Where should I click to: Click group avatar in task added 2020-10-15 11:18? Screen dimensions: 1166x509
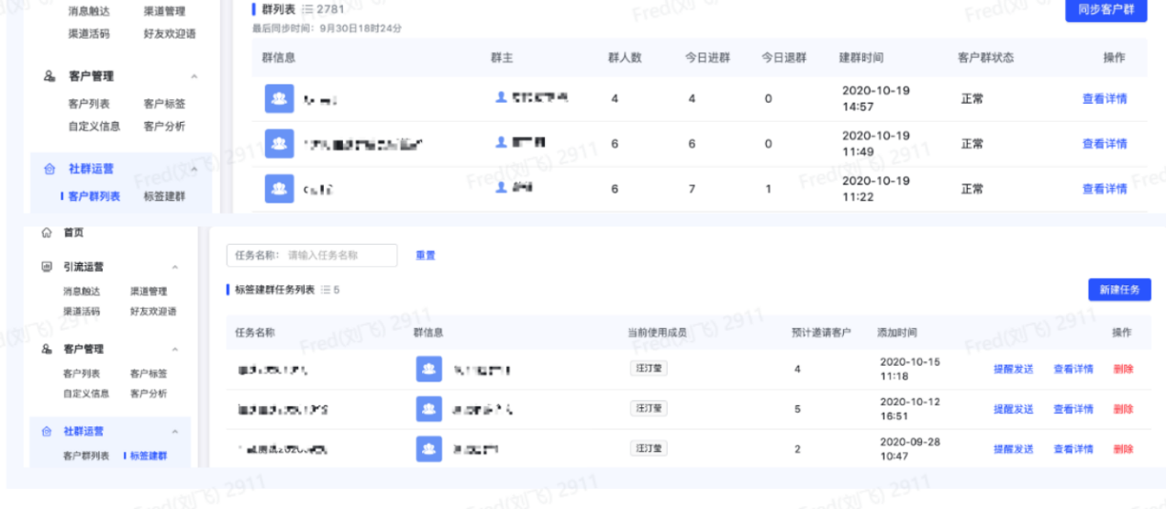click(428, 369)
